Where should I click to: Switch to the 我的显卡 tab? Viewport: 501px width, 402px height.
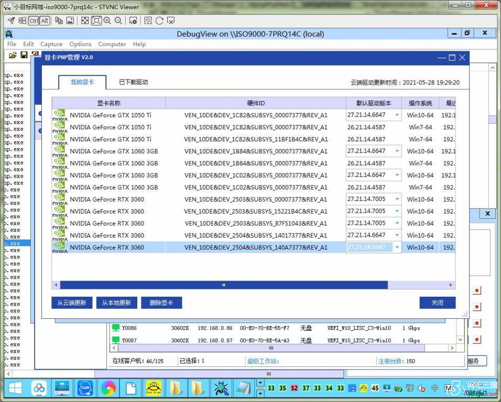82,82
